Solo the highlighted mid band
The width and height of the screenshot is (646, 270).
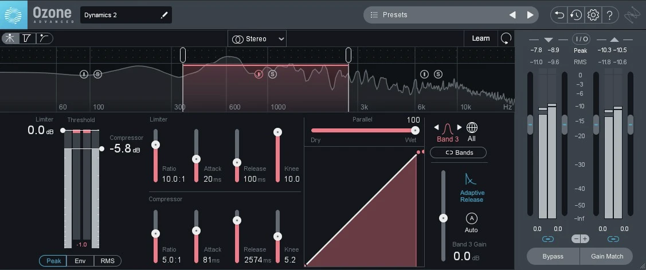272,74
